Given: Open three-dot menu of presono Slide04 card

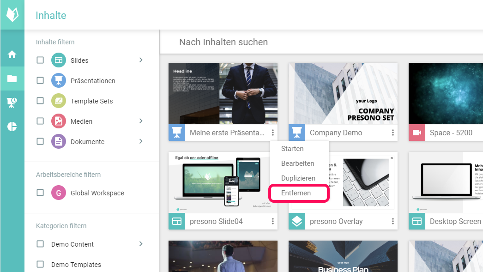Looking at the screenshot, I should [x=272, y=221].
